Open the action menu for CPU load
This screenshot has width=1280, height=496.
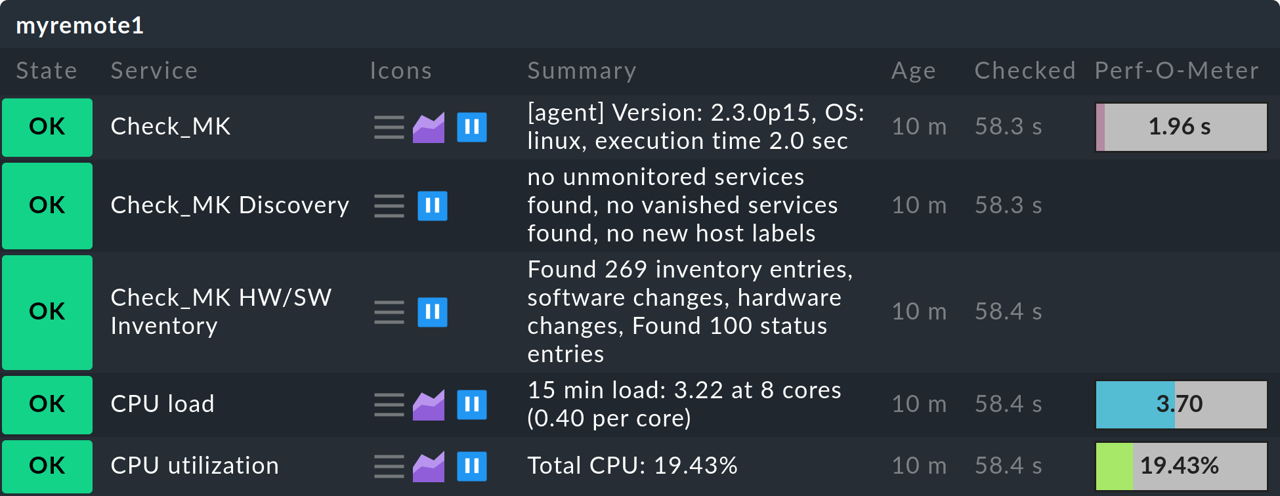click(388, 405)
